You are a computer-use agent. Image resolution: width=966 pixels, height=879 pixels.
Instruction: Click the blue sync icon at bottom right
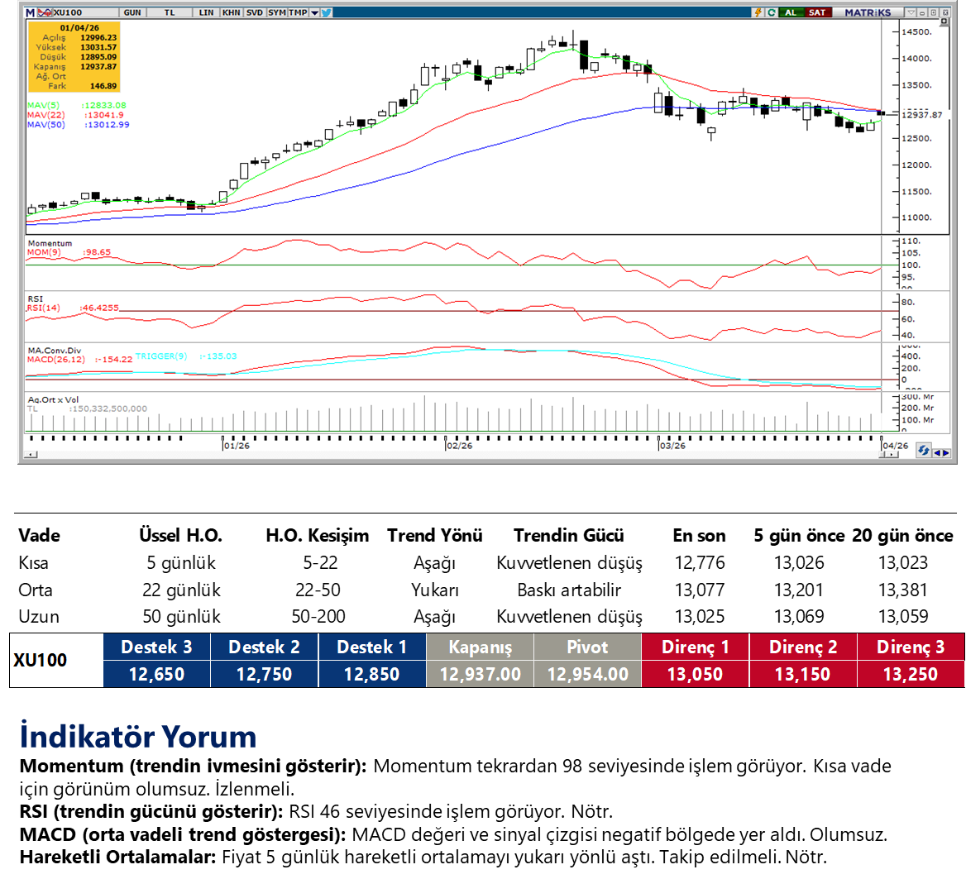click(x=923, y=451)
